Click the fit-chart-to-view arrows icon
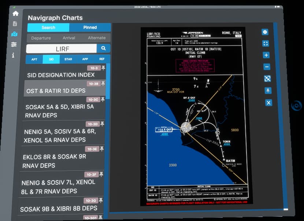This screenshot has height=221, width=304. point(267,79)
